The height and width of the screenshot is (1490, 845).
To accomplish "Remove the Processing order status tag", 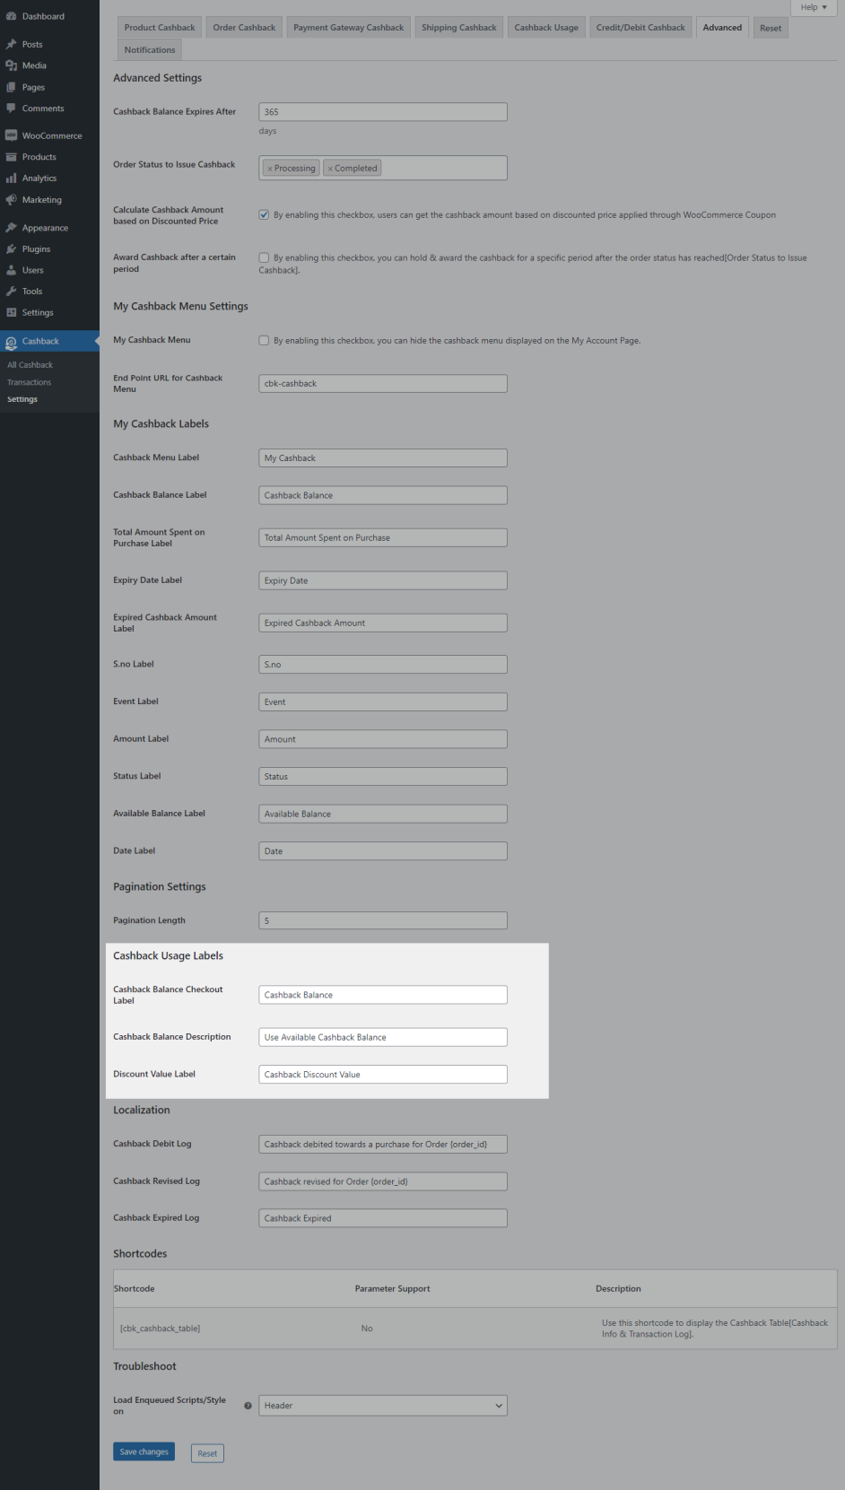I will click(270, 169).
